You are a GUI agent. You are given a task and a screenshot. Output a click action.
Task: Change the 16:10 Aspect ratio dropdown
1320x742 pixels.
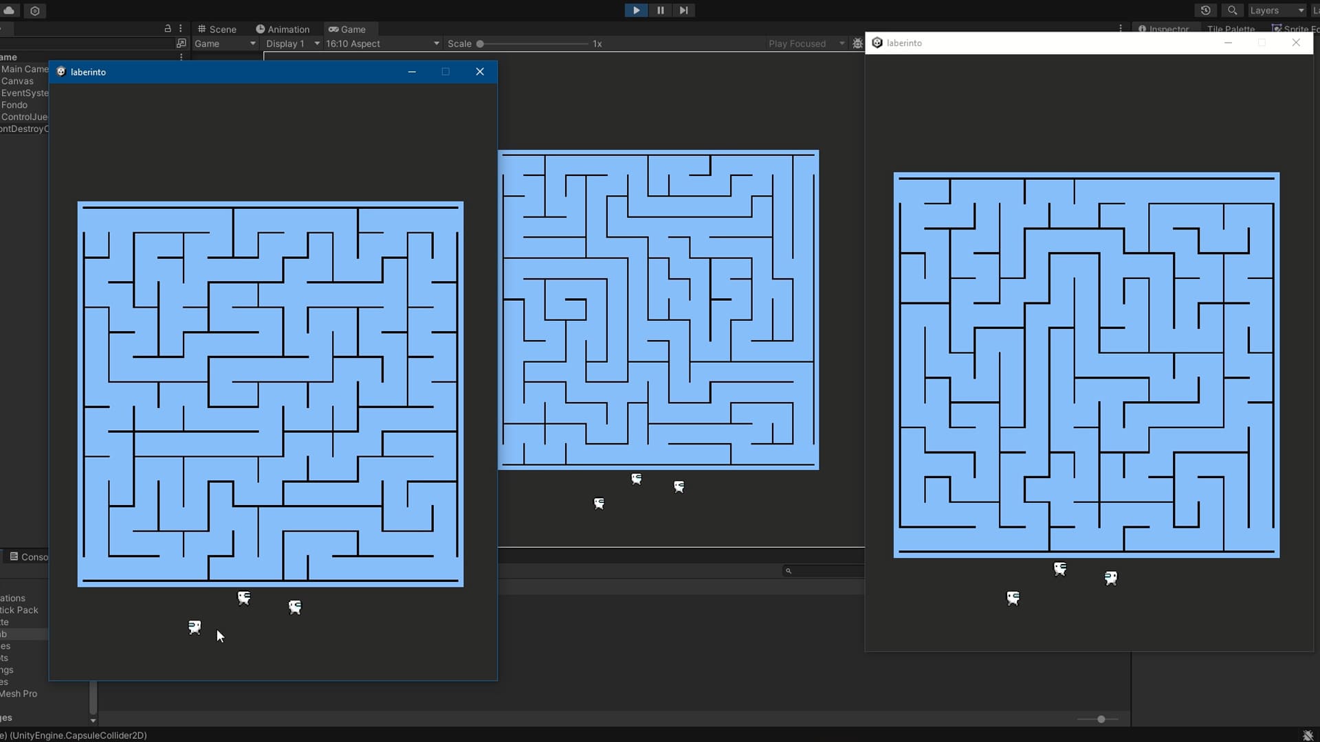[x=381, y=43]
